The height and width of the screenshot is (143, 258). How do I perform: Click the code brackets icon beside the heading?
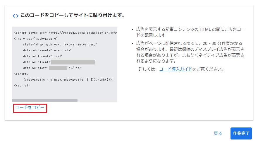click(16, 16)
